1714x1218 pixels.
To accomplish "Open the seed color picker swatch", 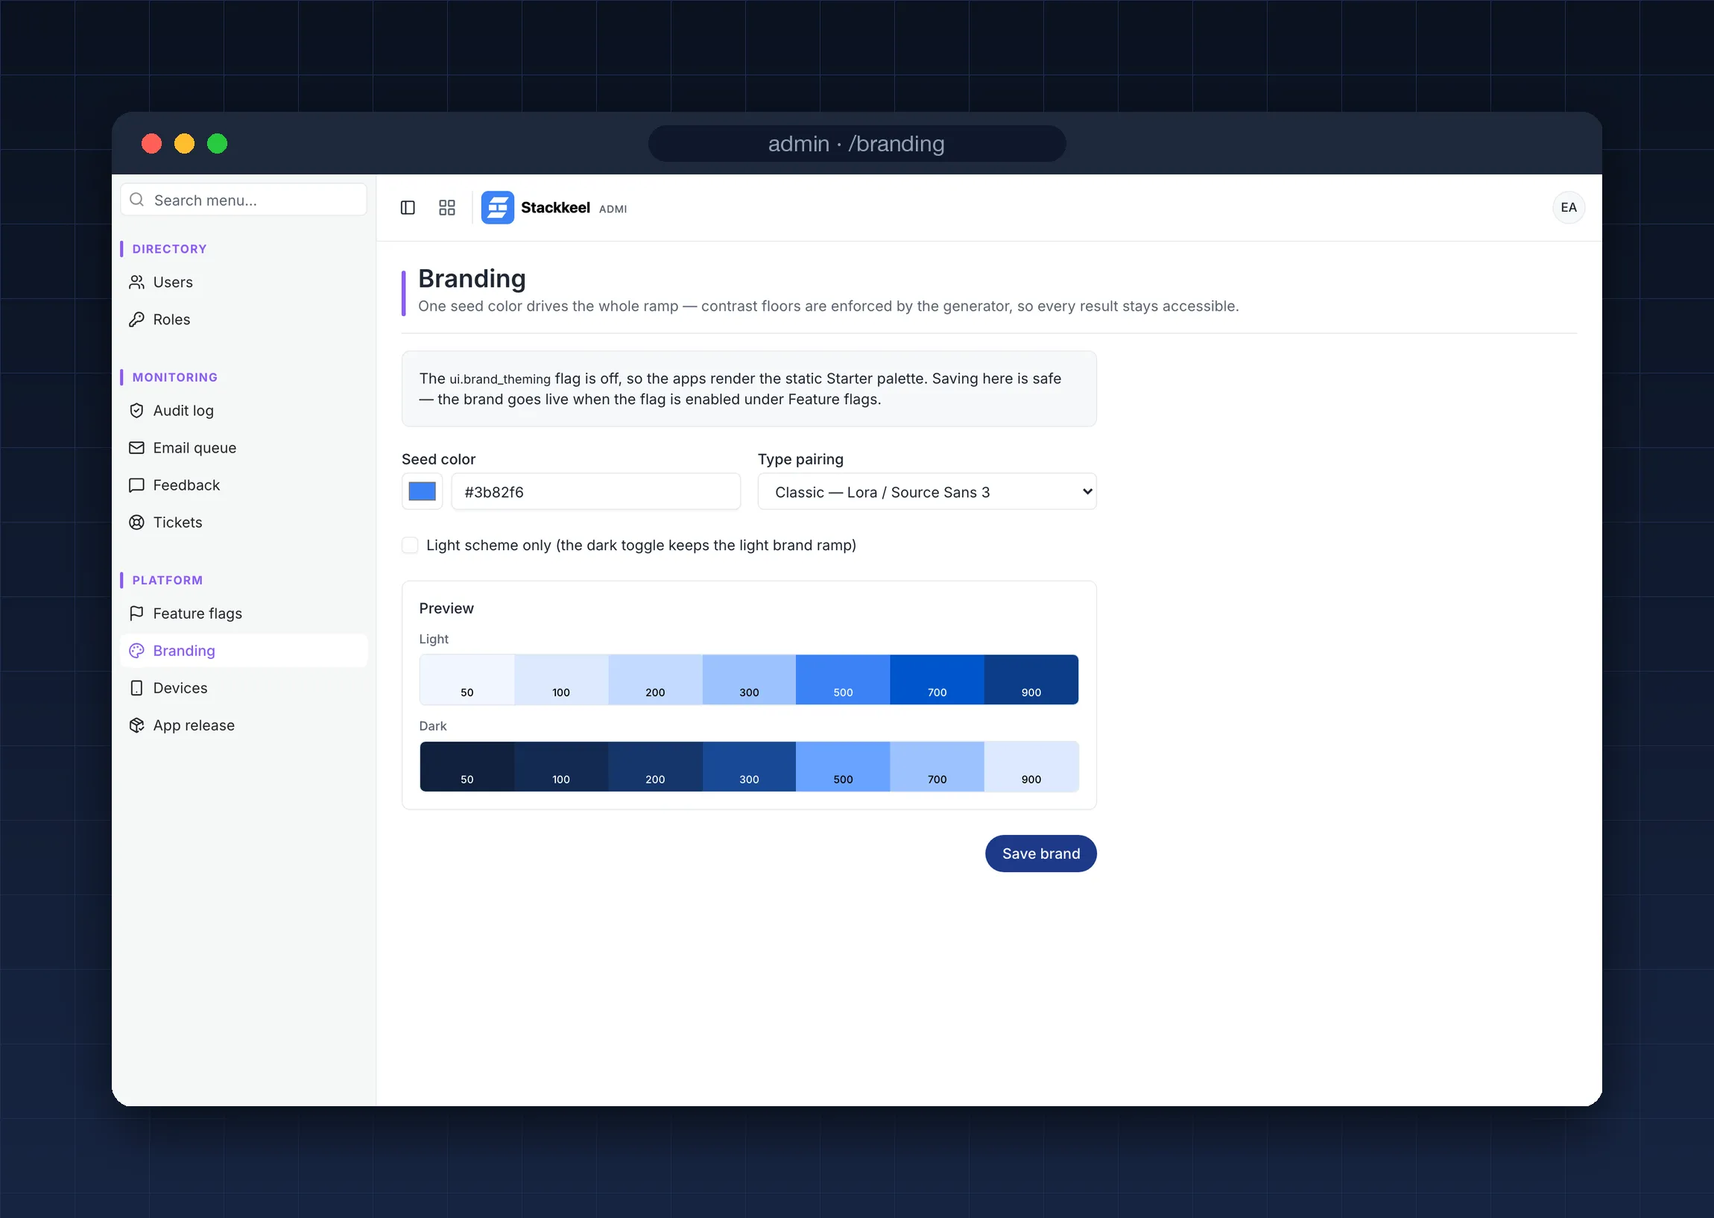I will [x=422, y=492].
